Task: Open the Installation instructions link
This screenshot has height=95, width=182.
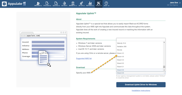Action: (x=141, y=91)
